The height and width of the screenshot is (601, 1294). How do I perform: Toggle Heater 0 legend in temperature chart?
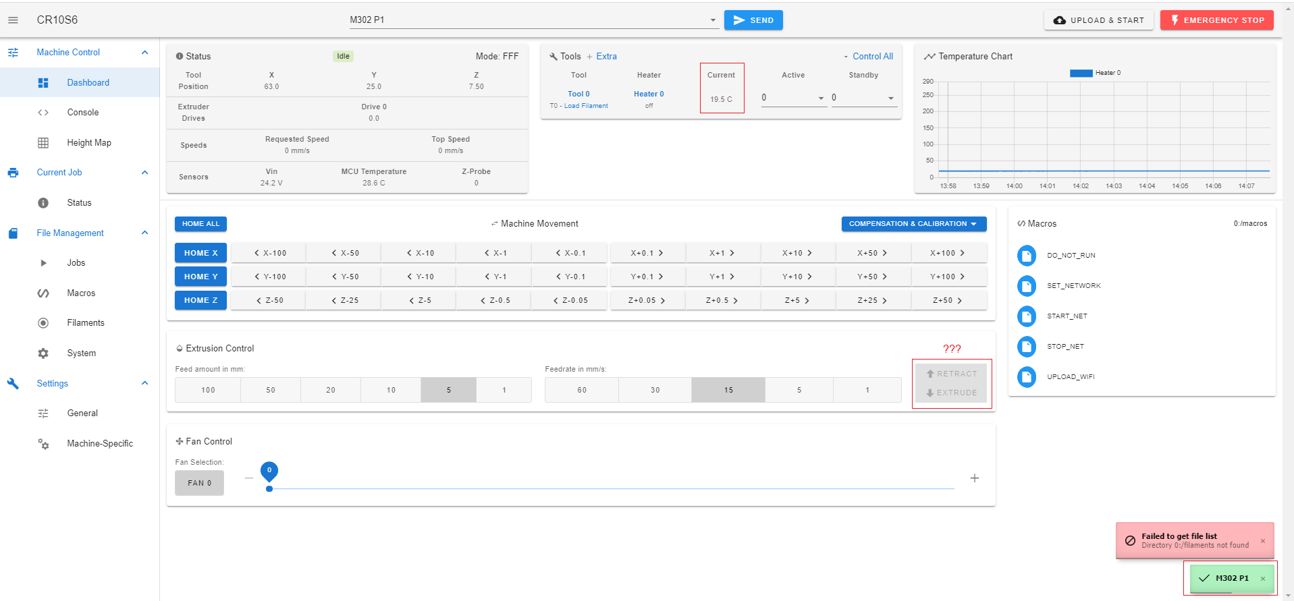1095,73
